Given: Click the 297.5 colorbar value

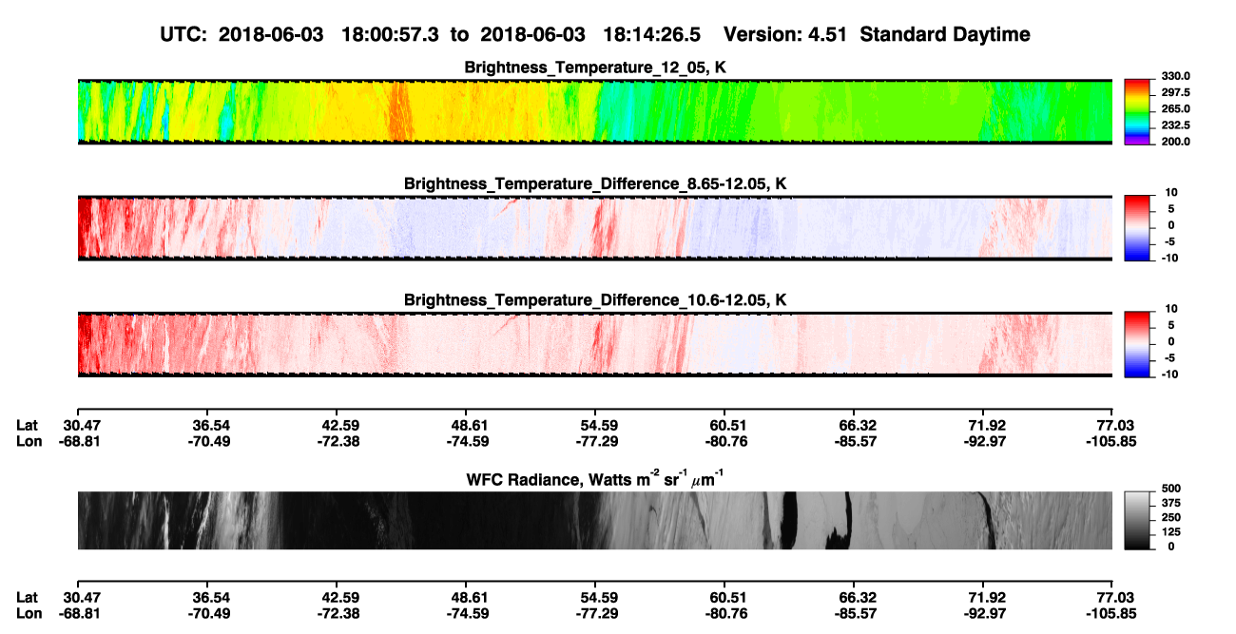Looking at the screenshot, I should click(1175, 93).
